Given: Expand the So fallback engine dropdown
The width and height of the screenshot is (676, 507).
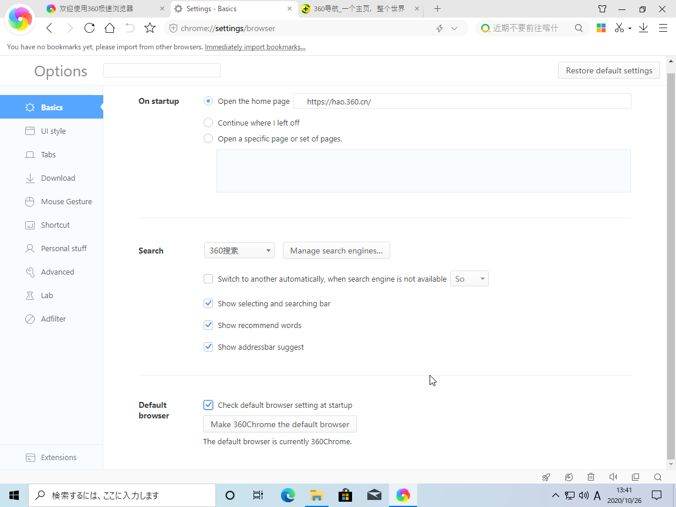Looking at the screenshot, I should [x=469, y=279].
